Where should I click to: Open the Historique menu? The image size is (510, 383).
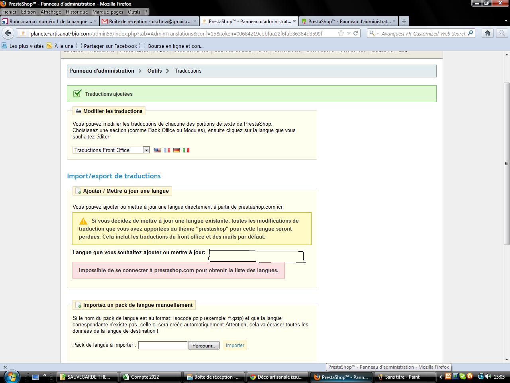coord(76,12)
